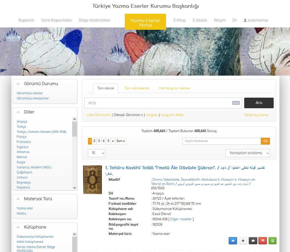Focus the Sayfa Numarası input field

pos(222,141)
